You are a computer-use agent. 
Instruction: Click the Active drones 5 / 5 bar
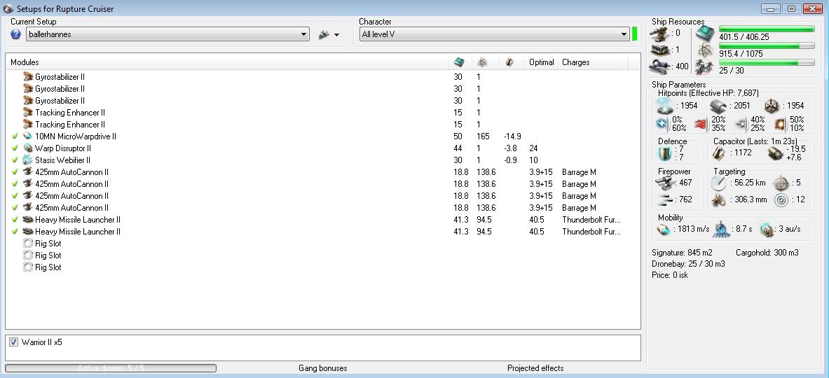pos(111,368)
